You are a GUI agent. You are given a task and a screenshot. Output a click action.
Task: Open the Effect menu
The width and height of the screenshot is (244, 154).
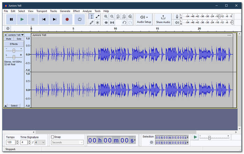tap(76, 11)
